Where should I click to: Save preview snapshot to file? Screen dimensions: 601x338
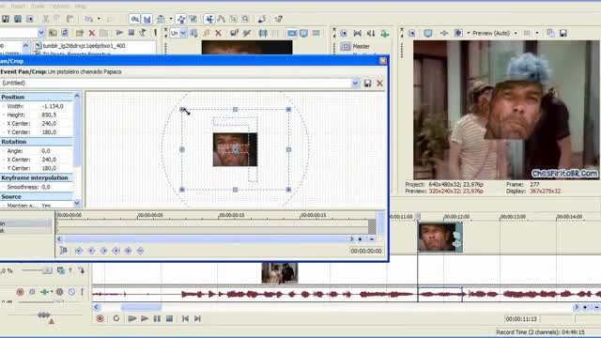(x=563, y=34)
